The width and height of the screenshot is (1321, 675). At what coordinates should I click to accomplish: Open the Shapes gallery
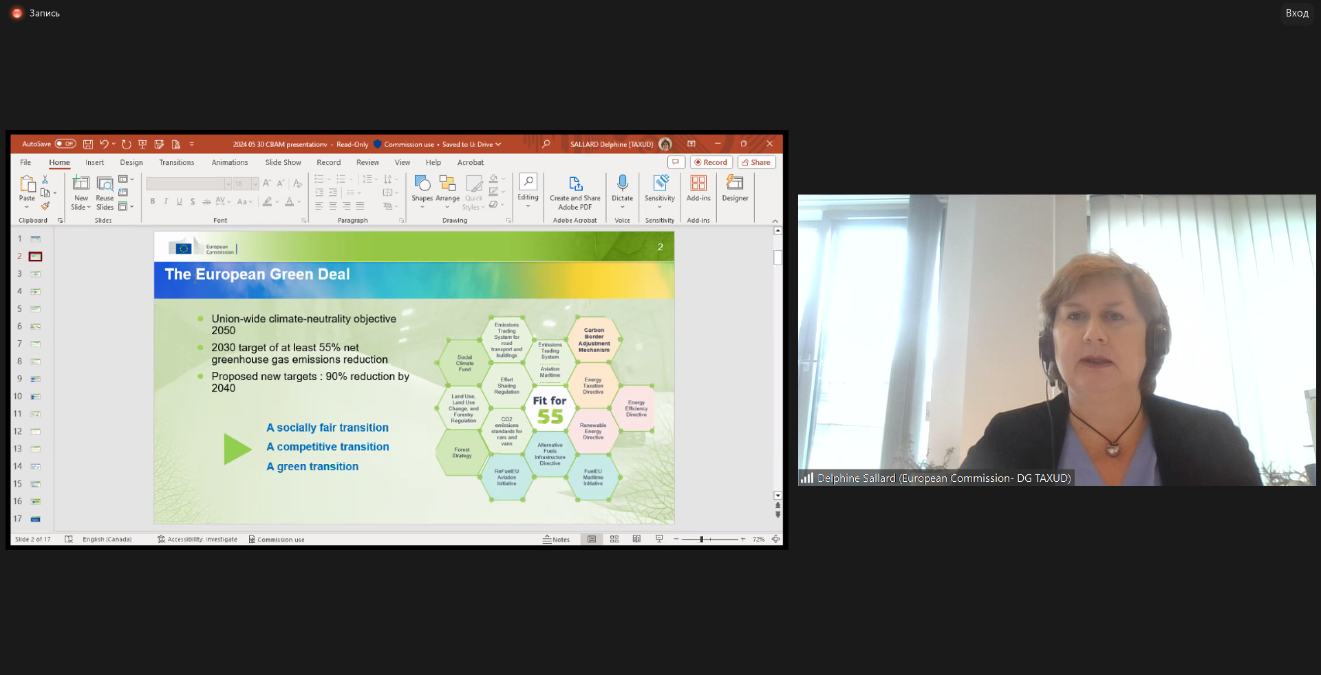pyautogui.click(x=422, y=188)
